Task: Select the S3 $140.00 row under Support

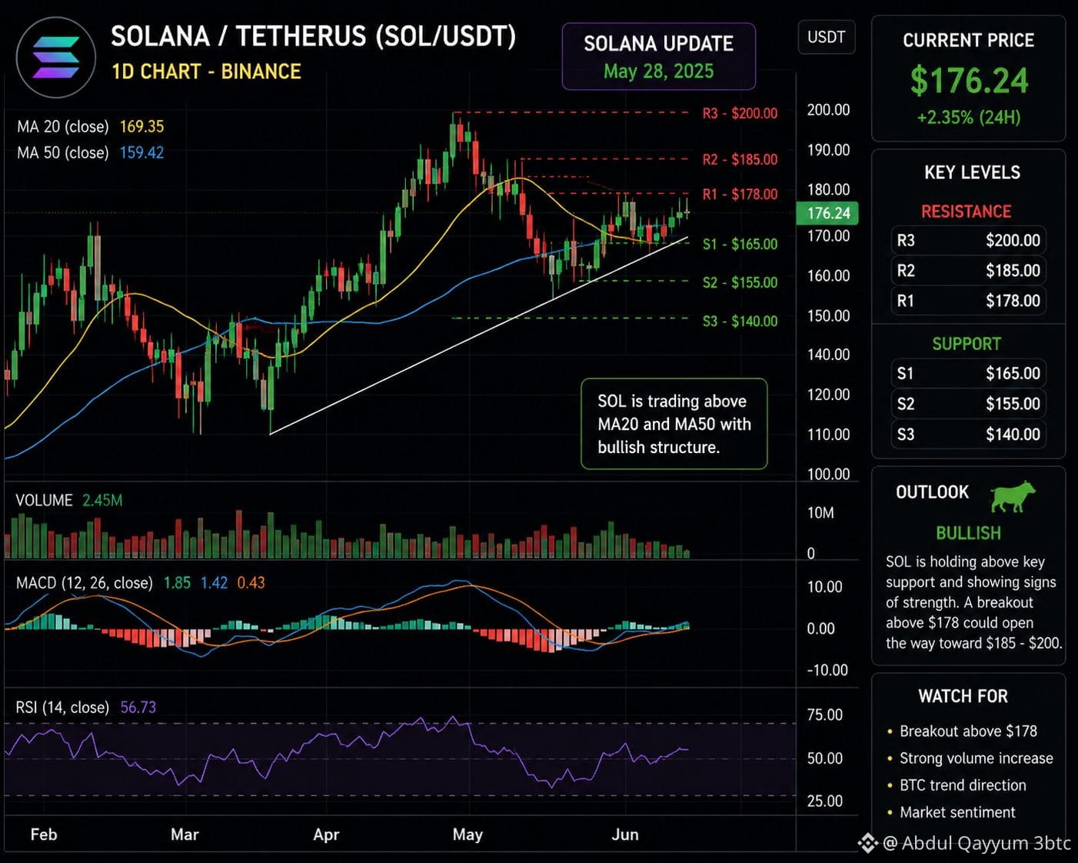Action: (968, 434)
